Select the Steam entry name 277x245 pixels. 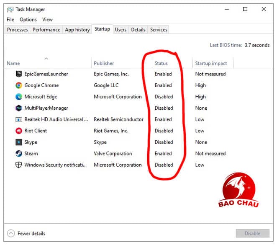click(31, 153)
